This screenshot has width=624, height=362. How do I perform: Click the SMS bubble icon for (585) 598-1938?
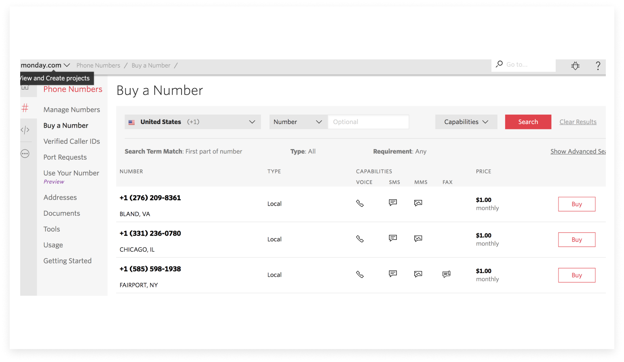tap(392, 274)
